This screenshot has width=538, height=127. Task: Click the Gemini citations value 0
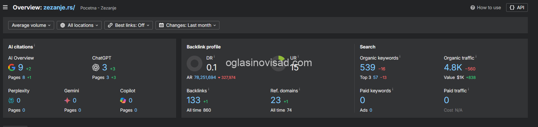click(74, 100)
